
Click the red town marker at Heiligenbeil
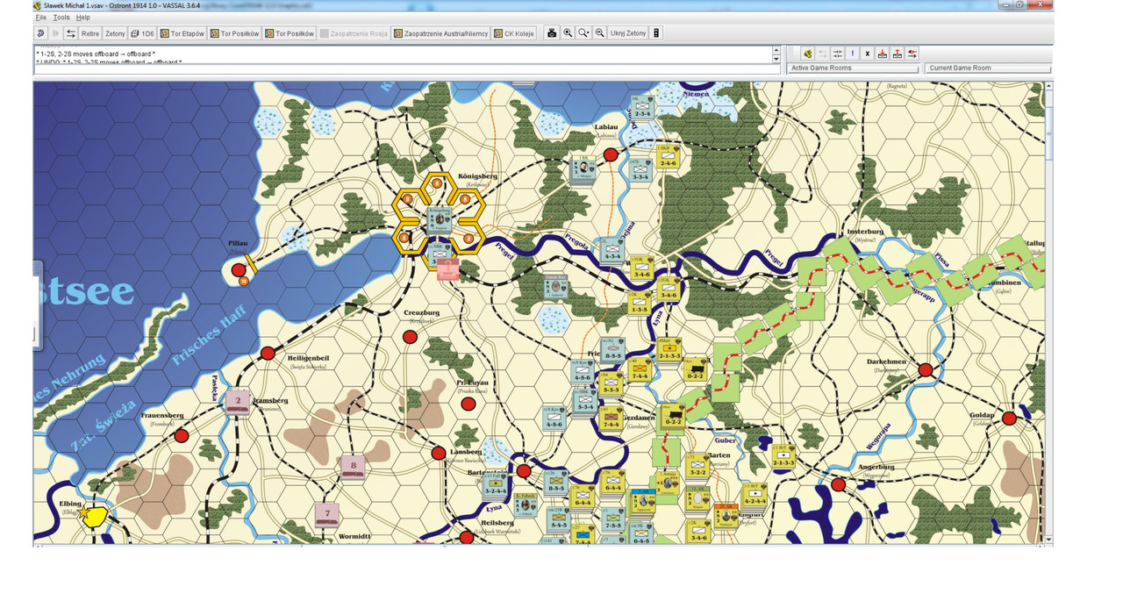tap(268, 353)
